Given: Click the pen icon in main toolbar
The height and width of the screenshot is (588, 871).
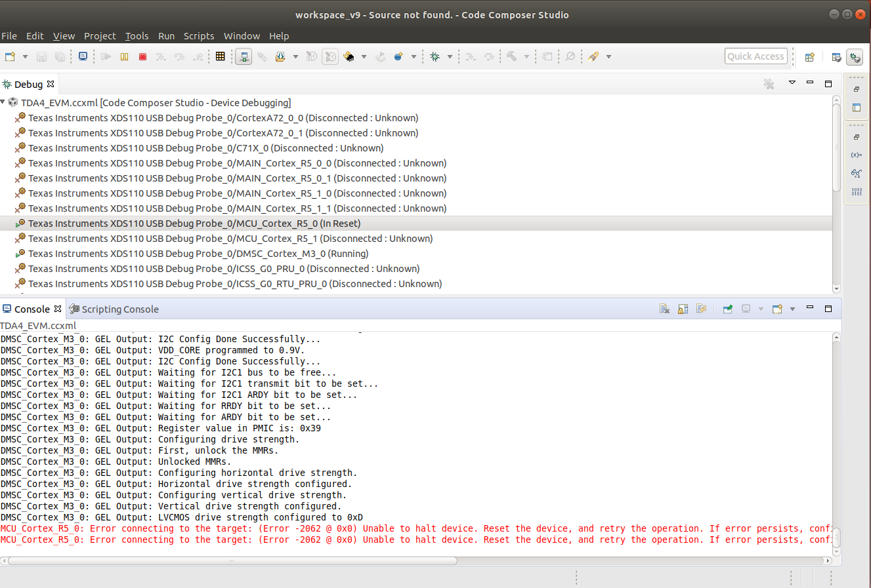Looking at the screenshot, I should point(593,57).
